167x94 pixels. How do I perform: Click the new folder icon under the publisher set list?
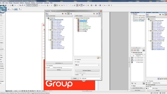point(98,58)
